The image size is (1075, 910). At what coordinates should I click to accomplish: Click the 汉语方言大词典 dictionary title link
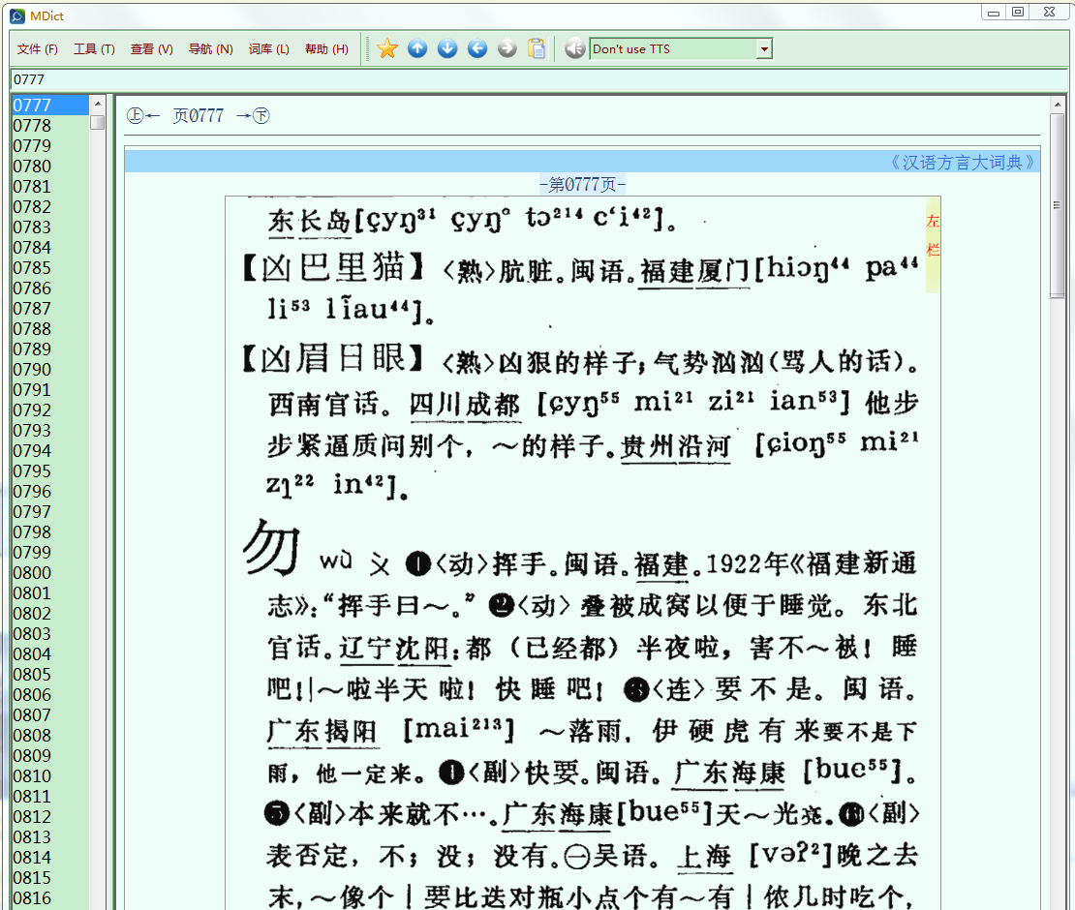(961, 163)
